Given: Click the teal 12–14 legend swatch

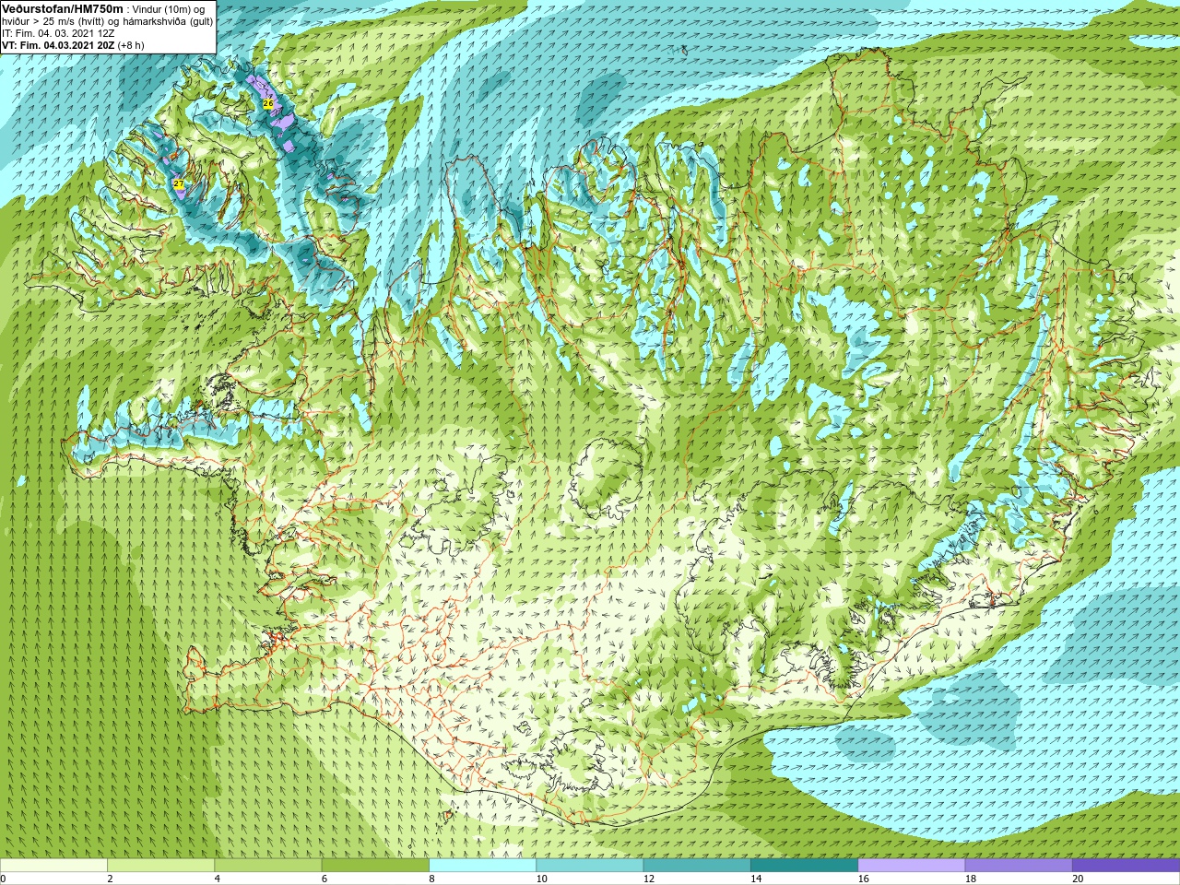Looking at the screenshot, I should 697,866.
